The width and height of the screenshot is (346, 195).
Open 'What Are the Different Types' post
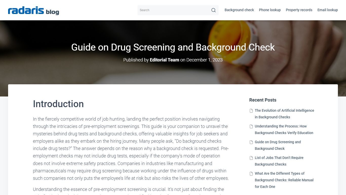(284, 180)
